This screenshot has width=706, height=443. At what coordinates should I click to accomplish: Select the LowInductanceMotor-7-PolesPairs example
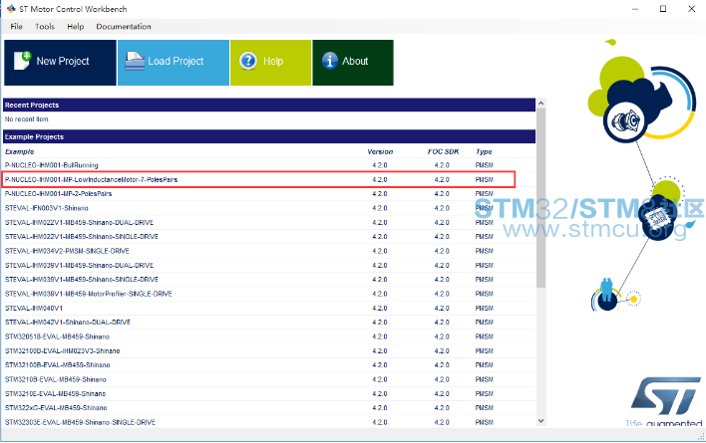click(91, 179)
